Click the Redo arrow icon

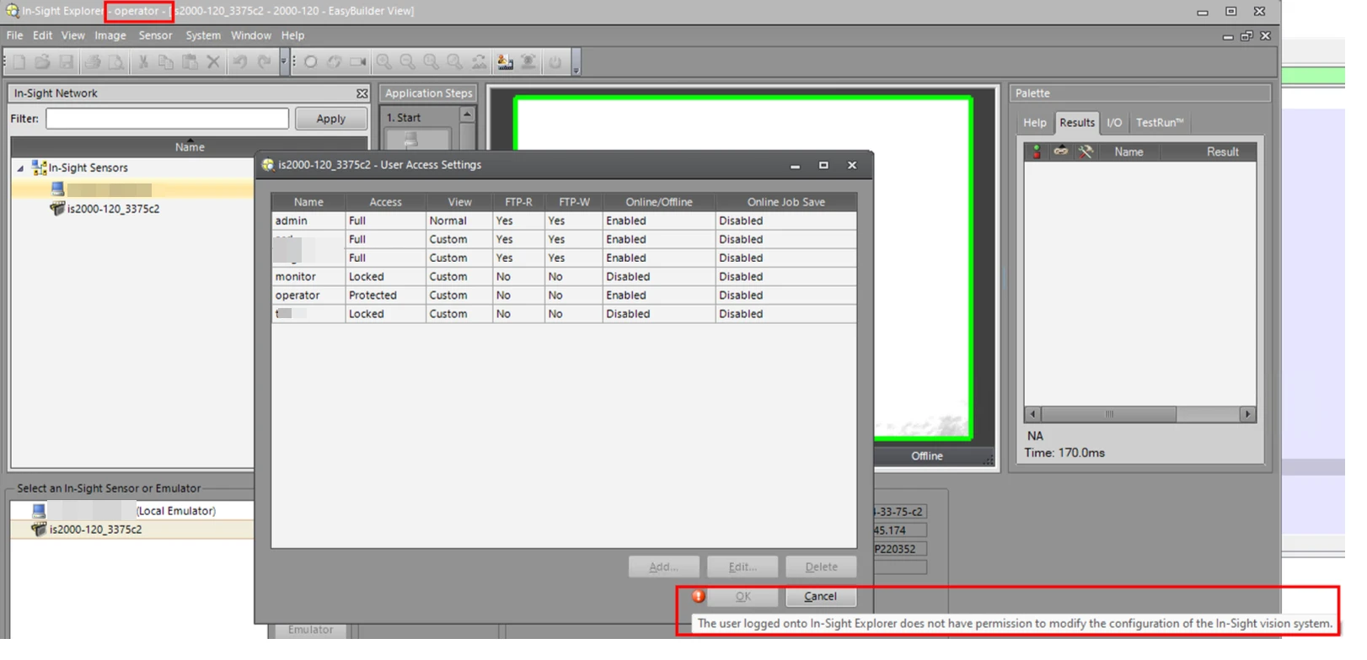pyautogui.click(x=264, y=62)
